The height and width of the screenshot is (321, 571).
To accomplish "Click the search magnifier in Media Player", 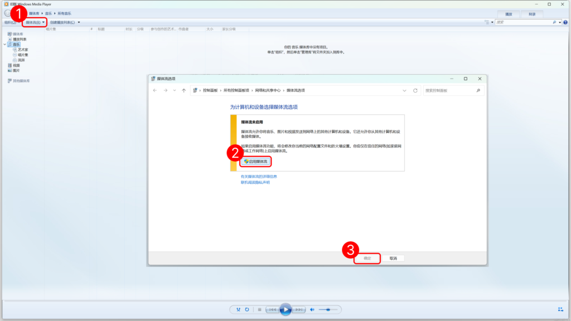I will click(x=554, y=22).
